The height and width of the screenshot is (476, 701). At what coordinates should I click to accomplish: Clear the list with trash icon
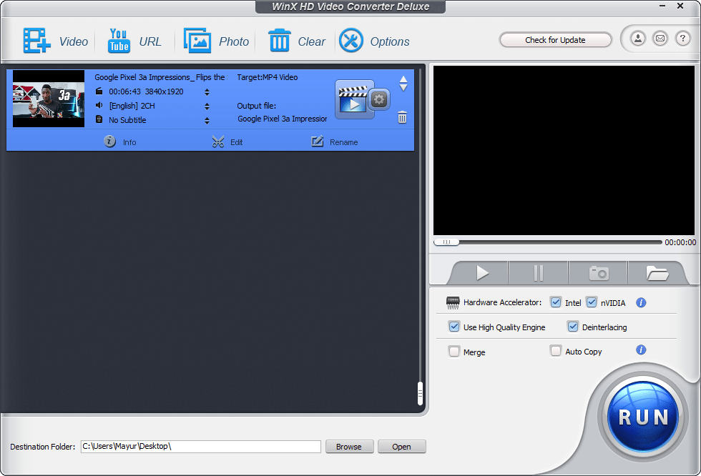280,41
